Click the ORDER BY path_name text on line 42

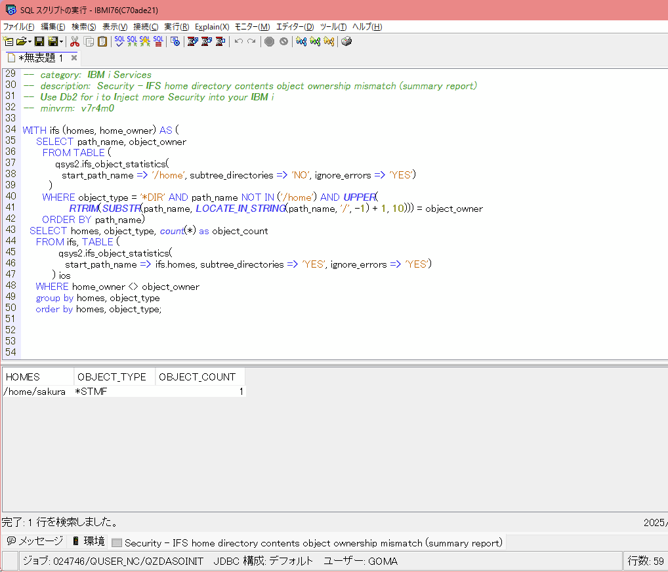tap(93, 220)
